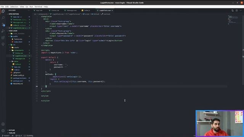
Task: Collapse the Open Editors section
Action: [14, 14]
